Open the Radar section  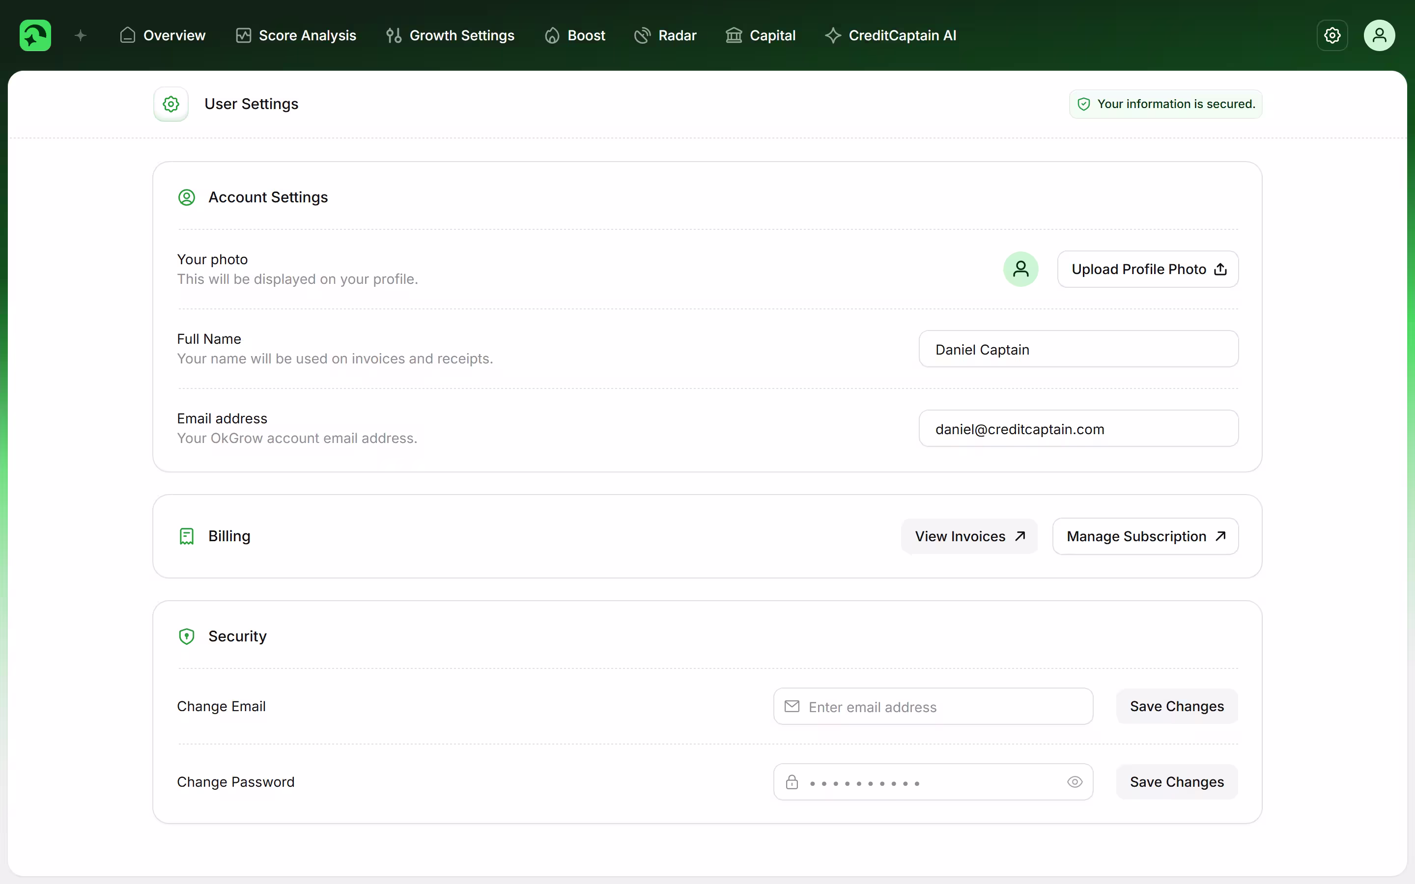665,36
